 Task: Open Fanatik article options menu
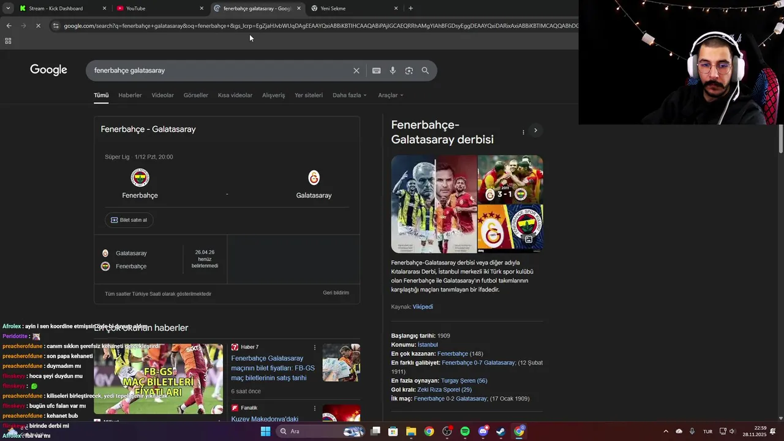(x=315, y=408)
